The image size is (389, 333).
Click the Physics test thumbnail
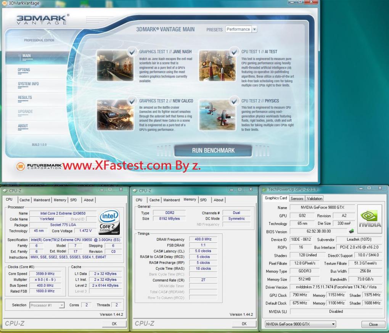click(217, 115)
